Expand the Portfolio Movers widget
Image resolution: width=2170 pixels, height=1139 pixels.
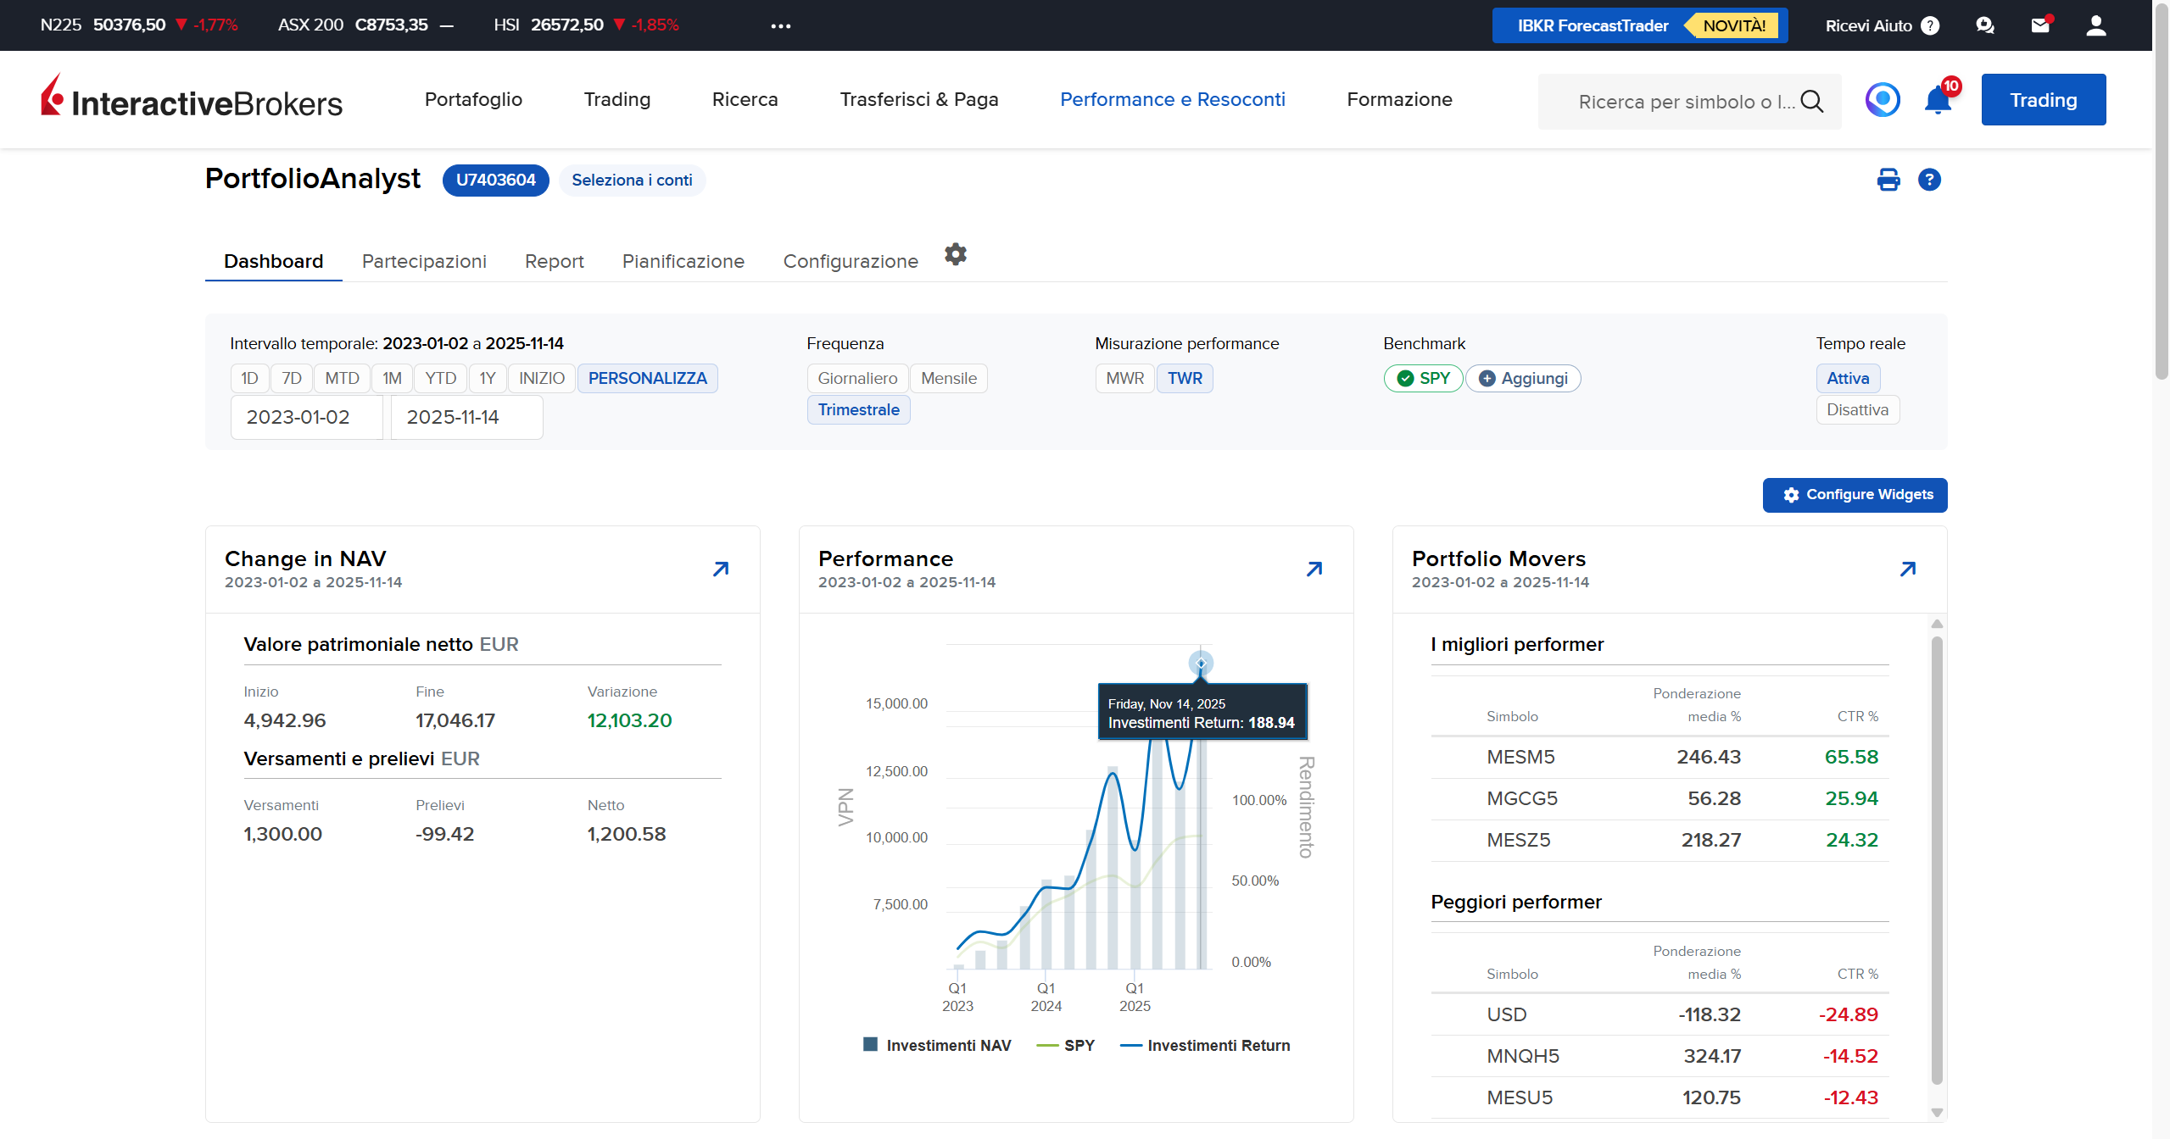coord(1908,569)
